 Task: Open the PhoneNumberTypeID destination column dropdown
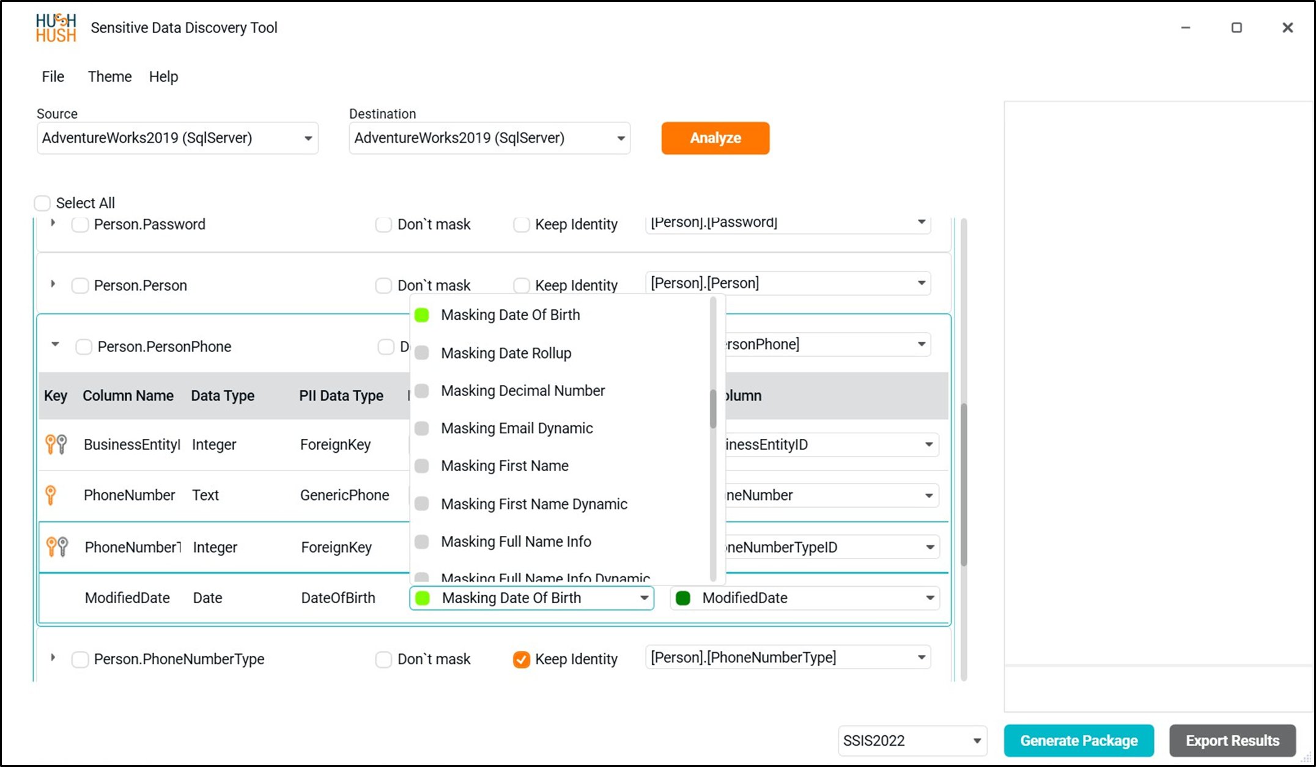[832, 547]
